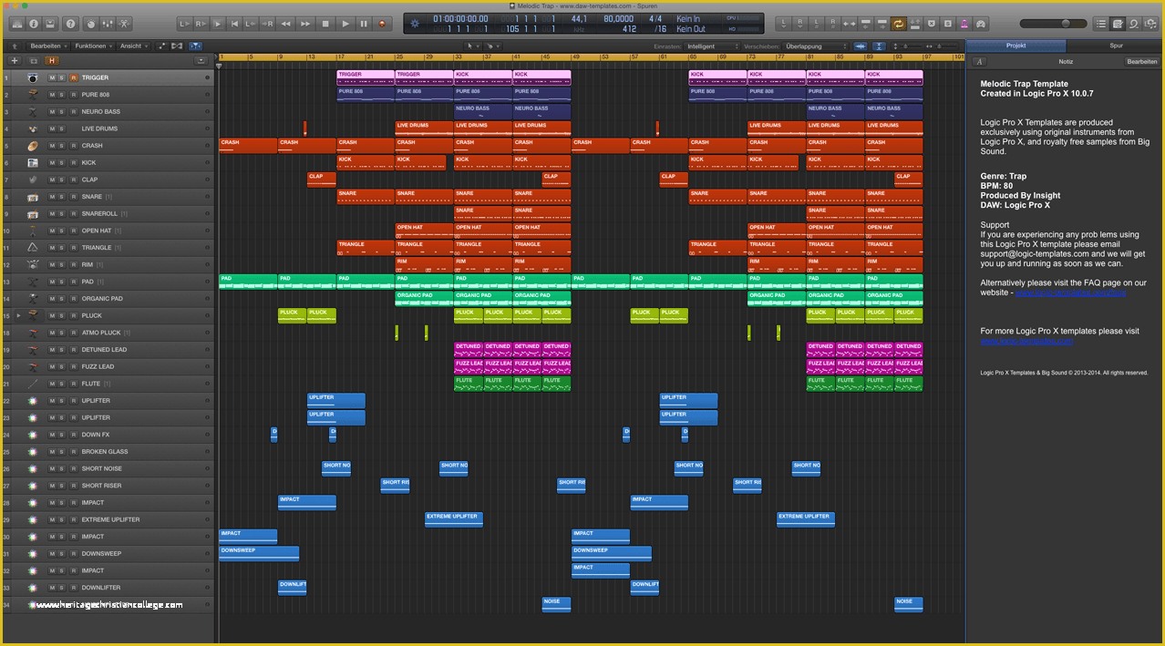Open the FAQ page link in the notes
Image resolution: width=1165 pixels, height=646 pixels.
[x=1070, y=292]
